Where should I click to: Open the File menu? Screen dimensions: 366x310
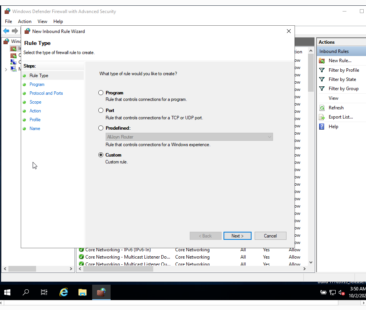(8, 21)
